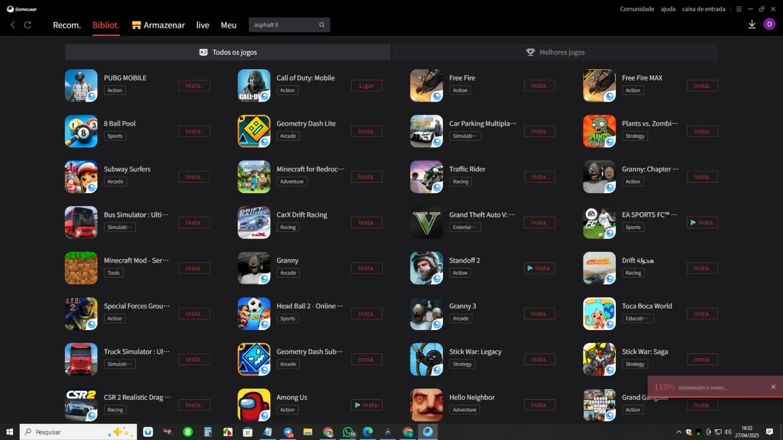Go back with the arrow icon

(13, 25)
